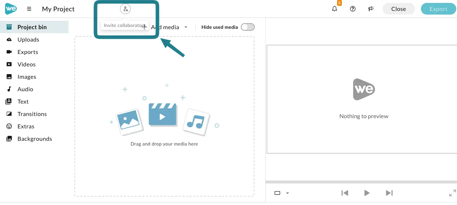Click the preview progress bar

[361, 182]
